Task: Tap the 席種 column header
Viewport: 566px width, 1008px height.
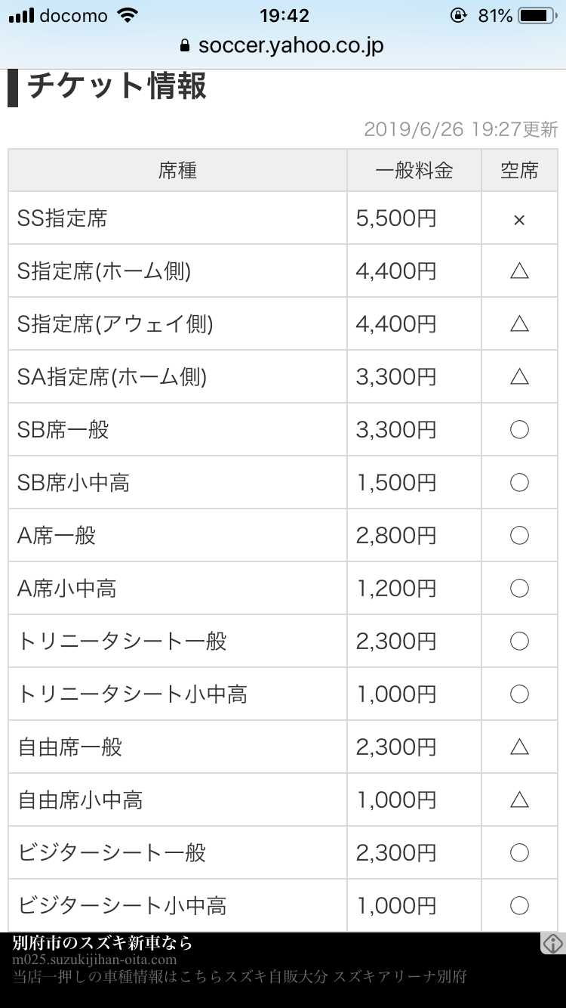Action: coord(177,171)
